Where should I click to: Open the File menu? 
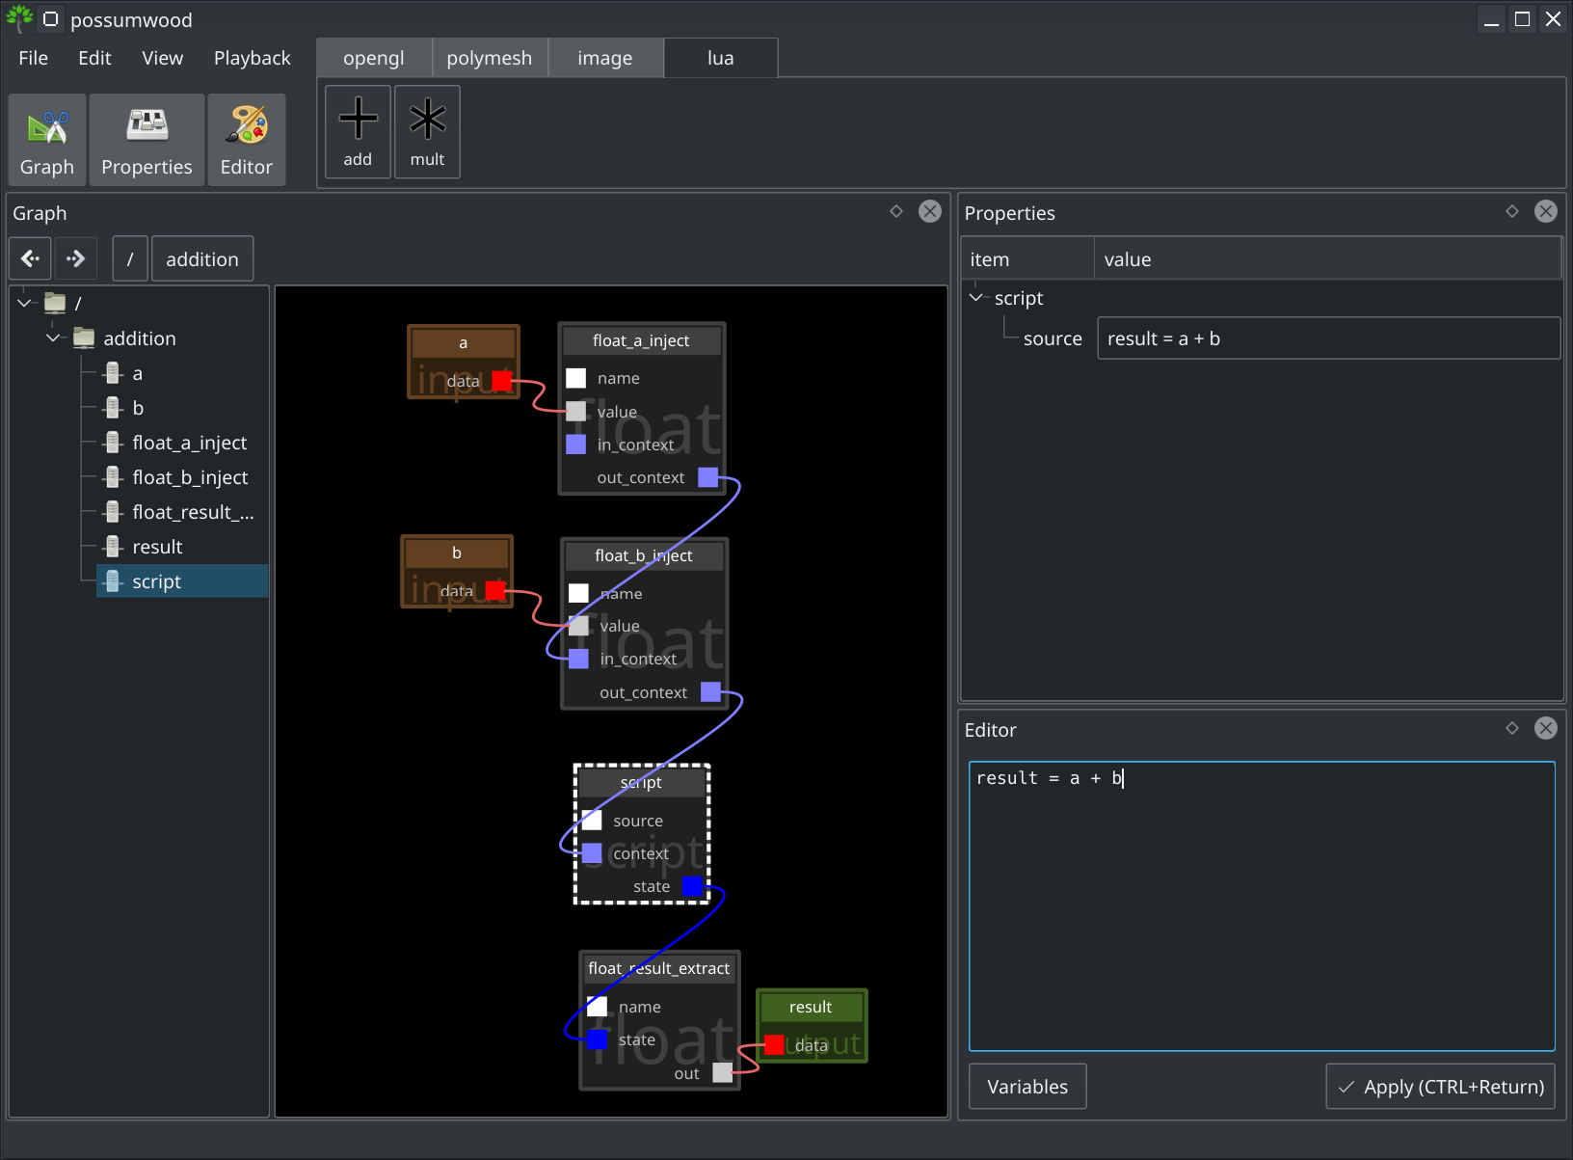coord(33,58)
